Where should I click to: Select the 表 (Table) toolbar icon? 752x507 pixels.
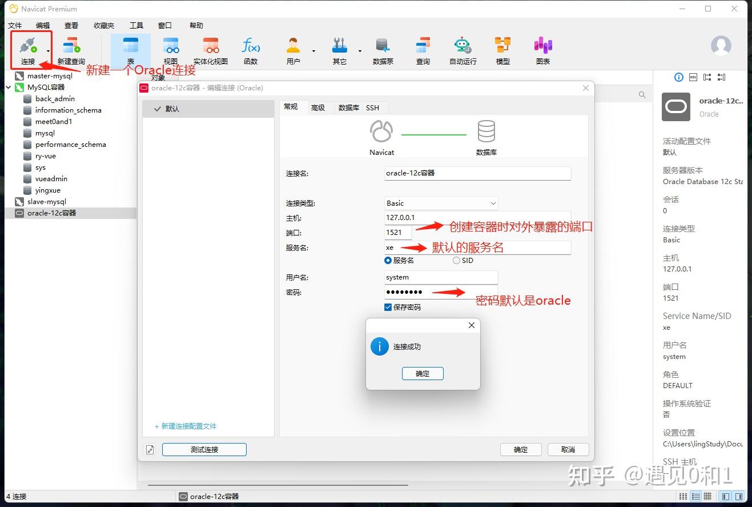point(130,50)
